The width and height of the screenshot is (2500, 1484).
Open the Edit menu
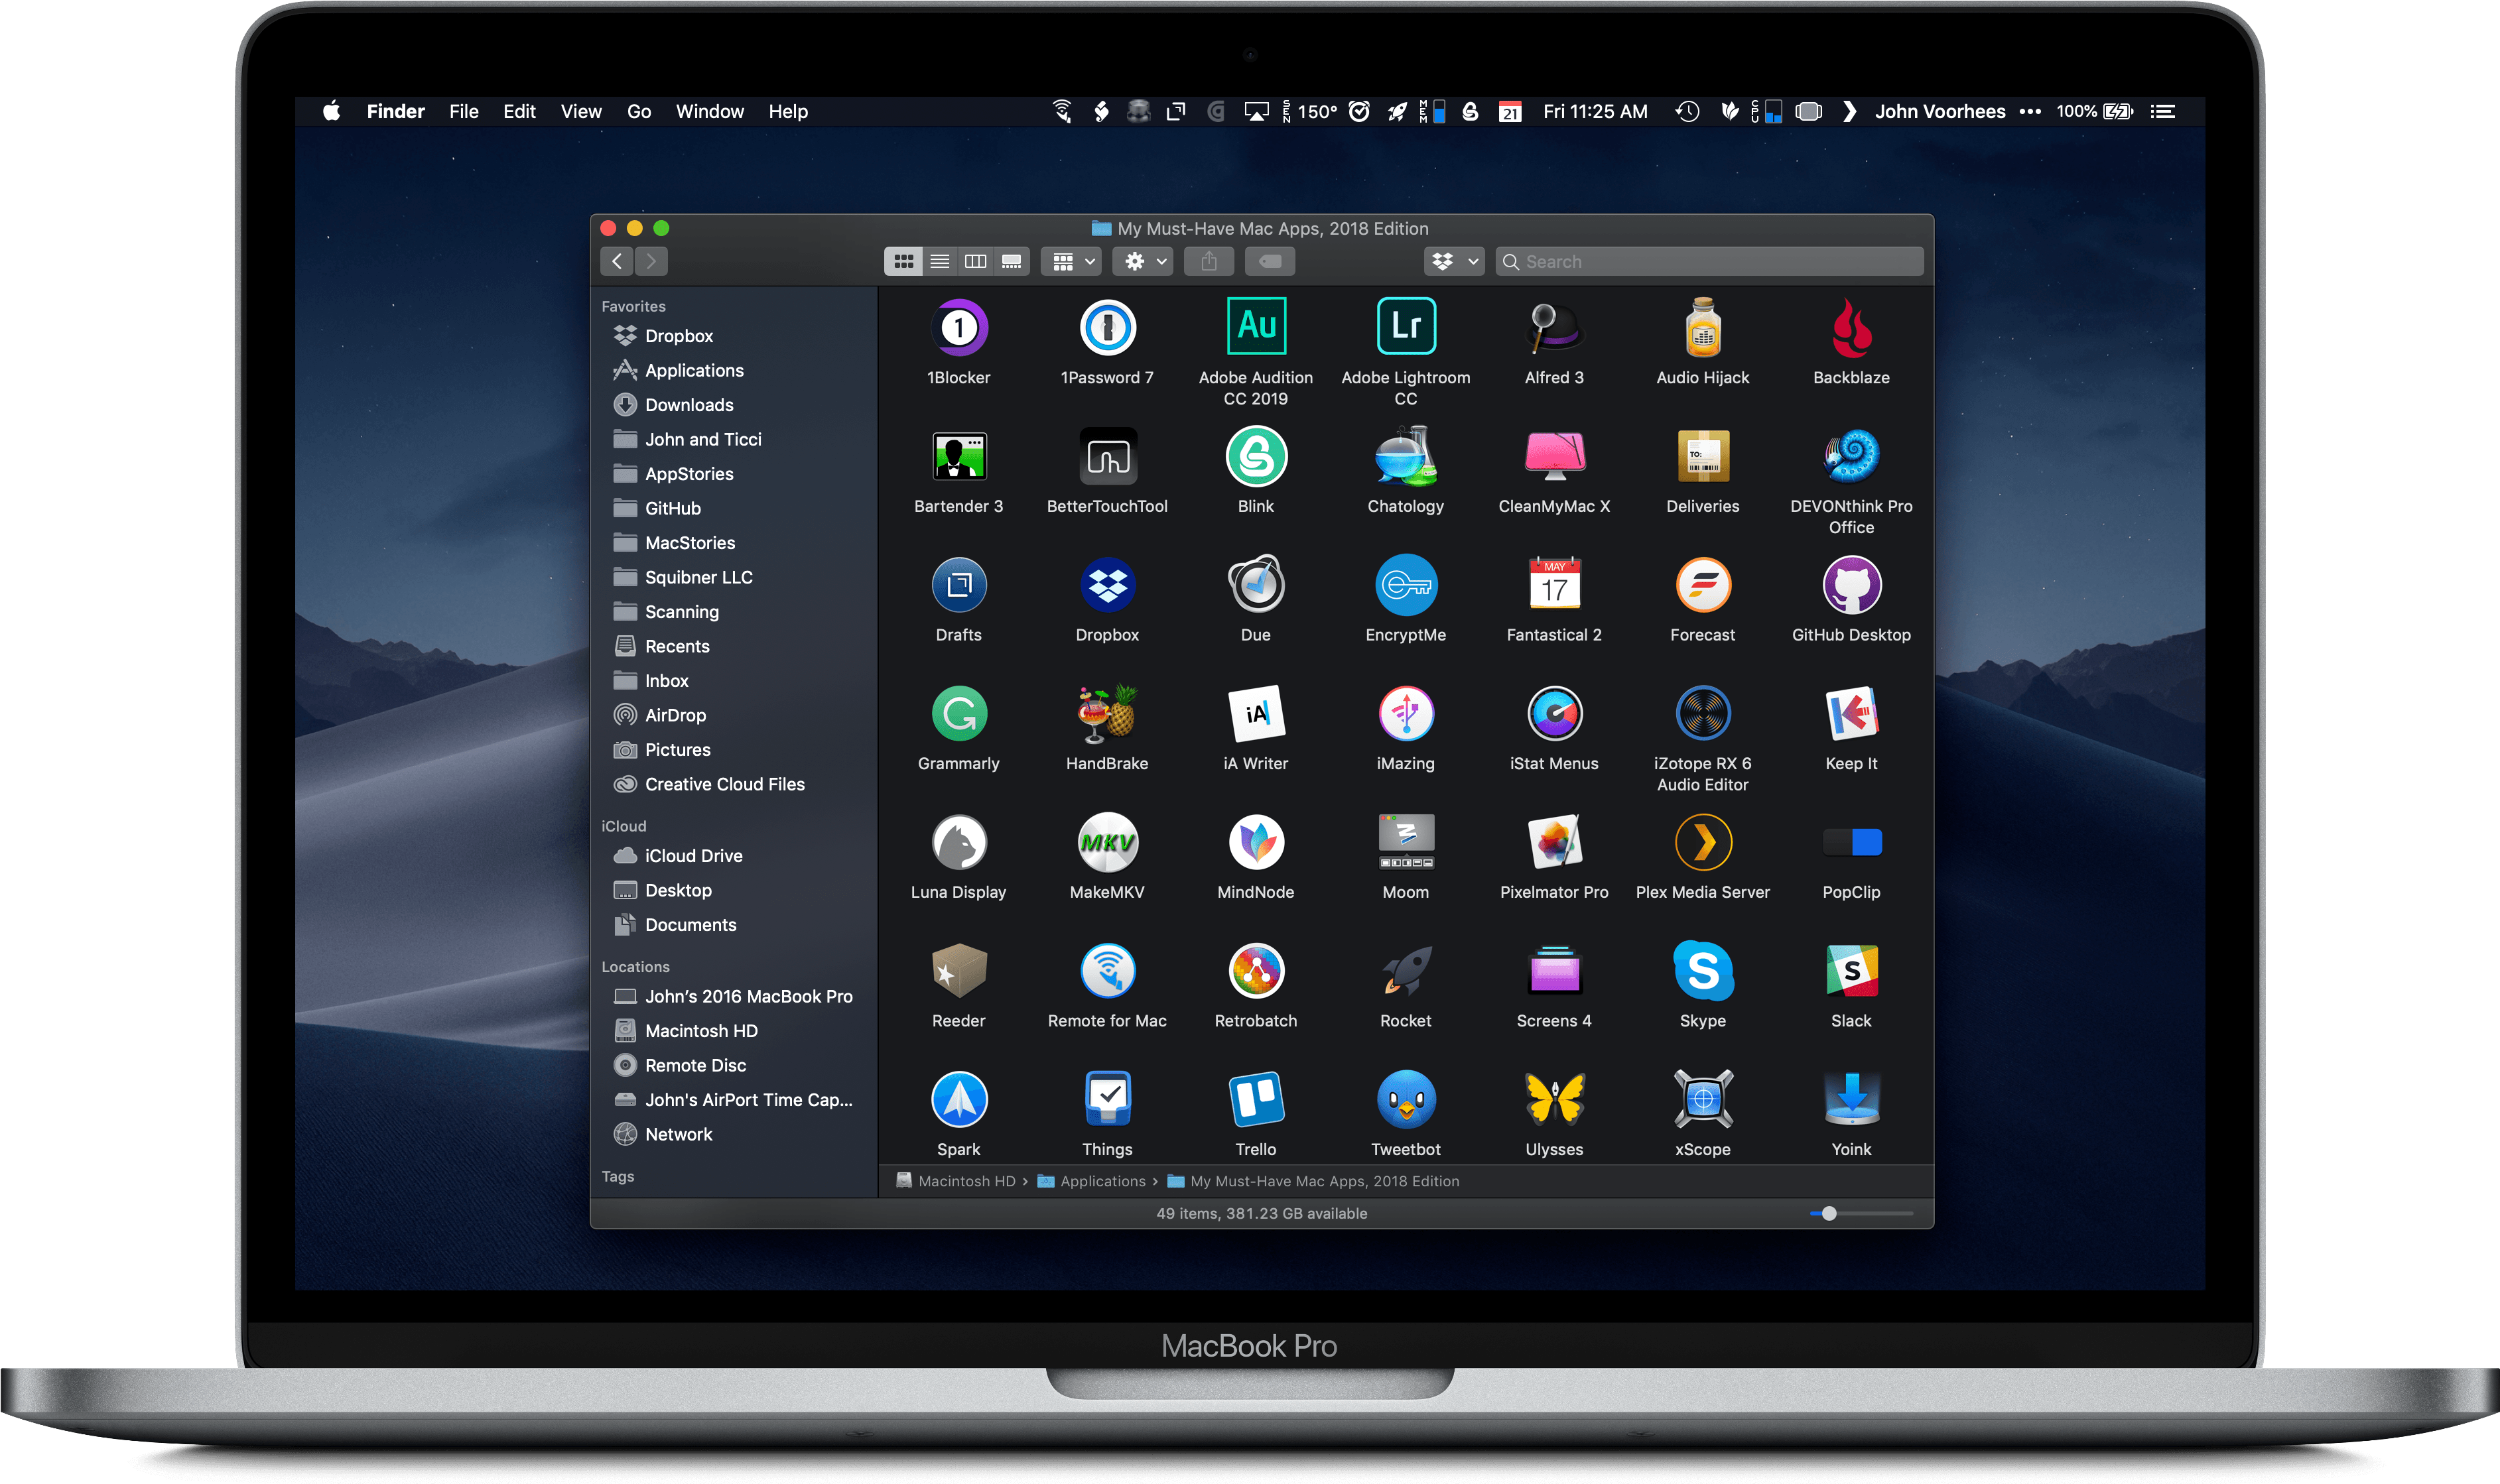click(519, 111)
